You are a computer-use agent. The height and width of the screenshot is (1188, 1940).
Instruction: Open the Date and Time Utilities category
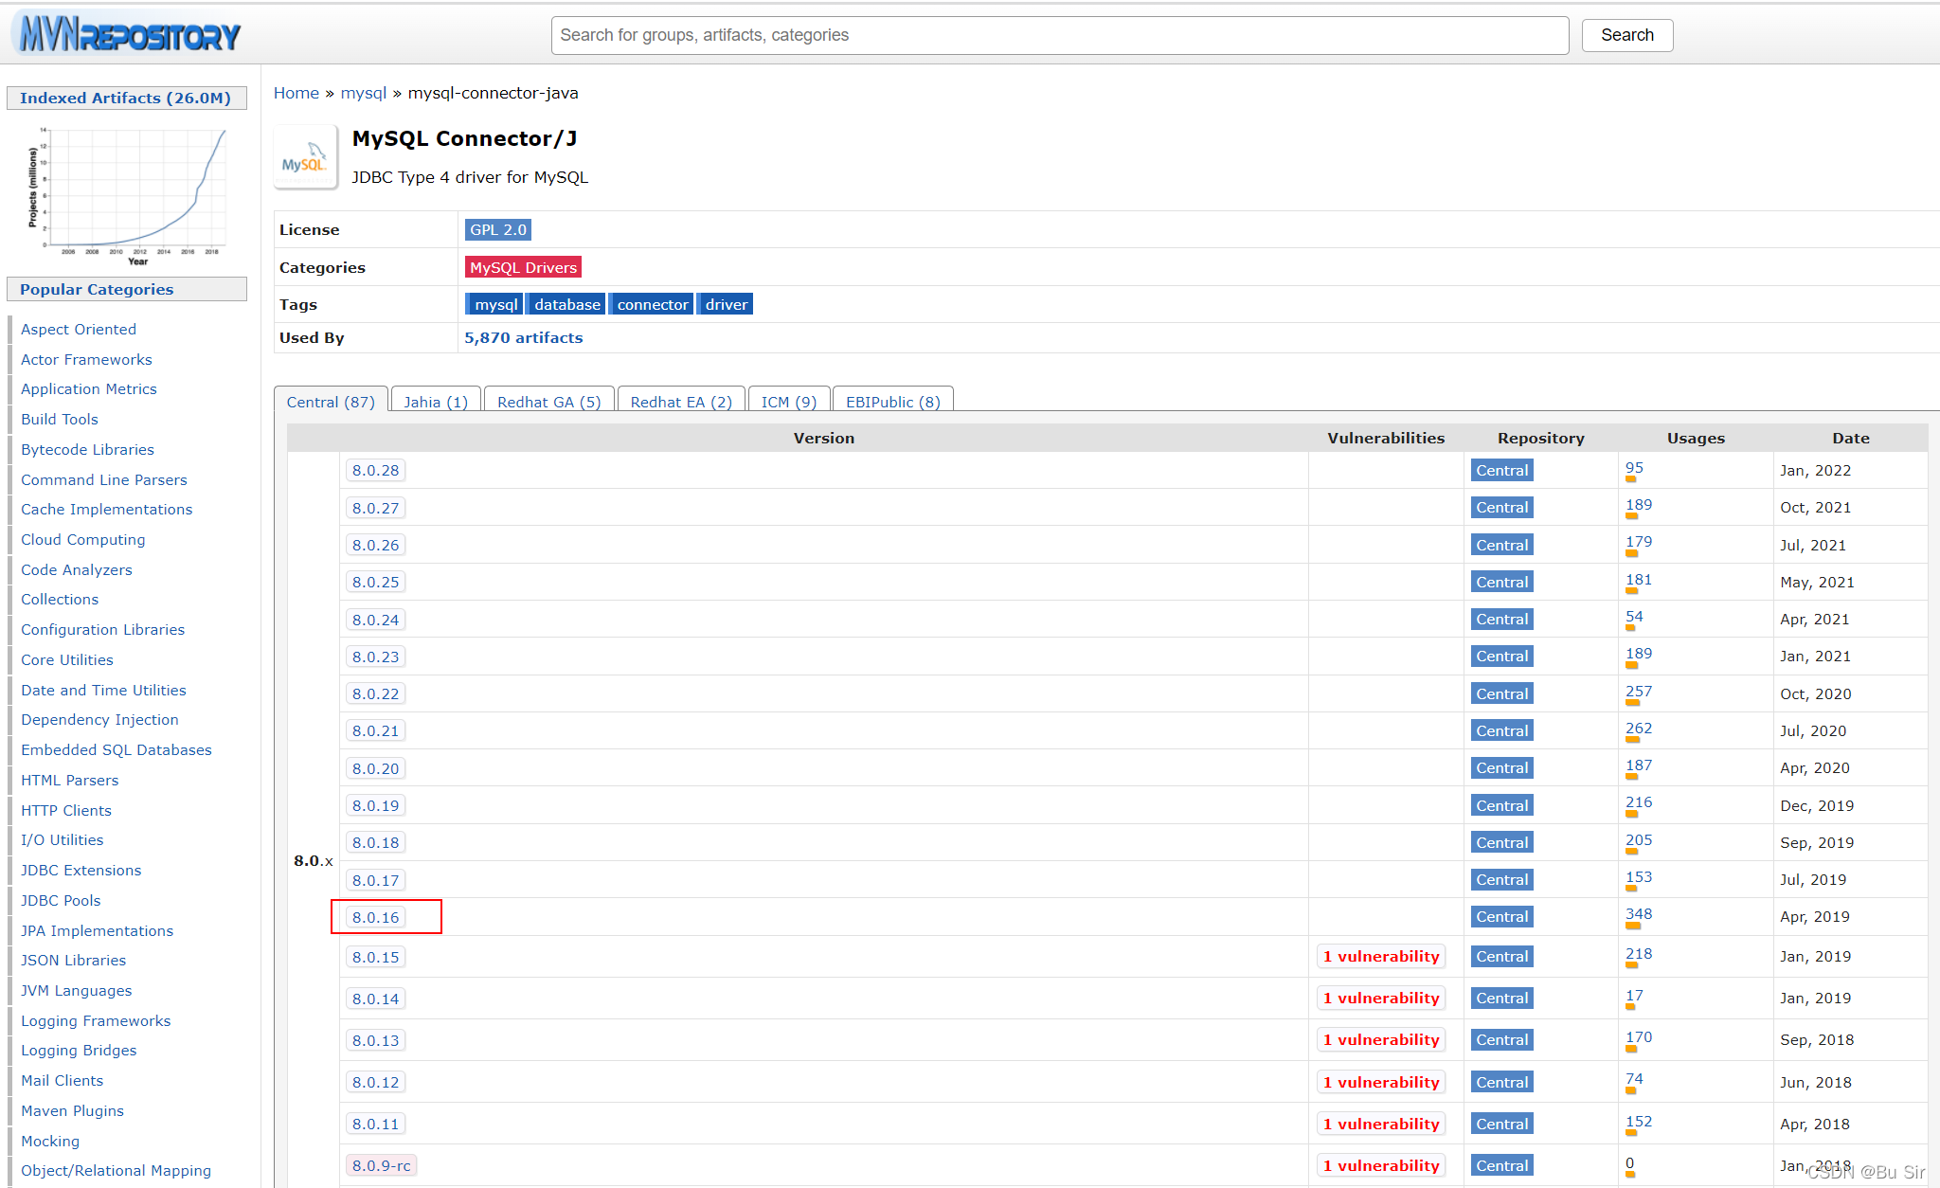tap(103, 690)
